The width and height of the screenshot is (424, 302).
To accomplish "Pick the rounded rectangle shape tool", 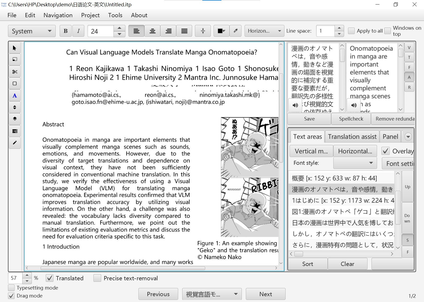I will coord(15,84).
